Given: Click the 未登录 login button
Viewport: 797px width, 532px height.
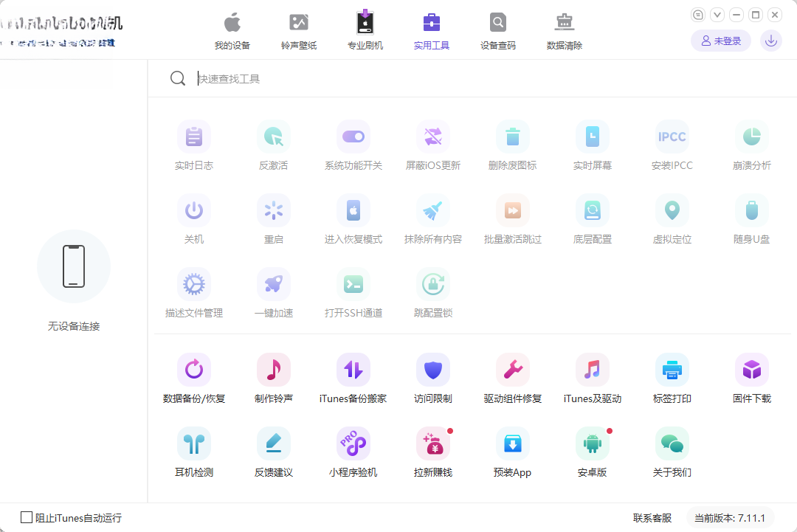Looking at the screenshot, I should click(x=721, y=41).
